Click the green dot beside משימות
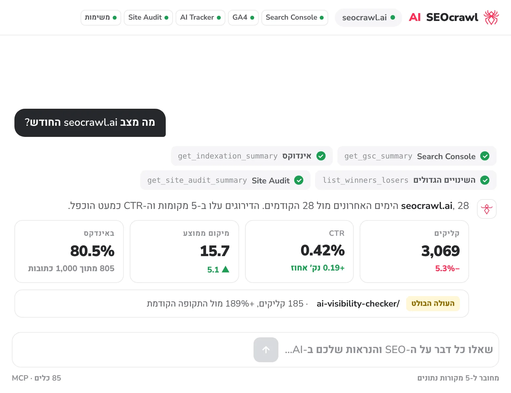Image resolution: width=511 pixels, height=393 pixels. tap(115, 18)
